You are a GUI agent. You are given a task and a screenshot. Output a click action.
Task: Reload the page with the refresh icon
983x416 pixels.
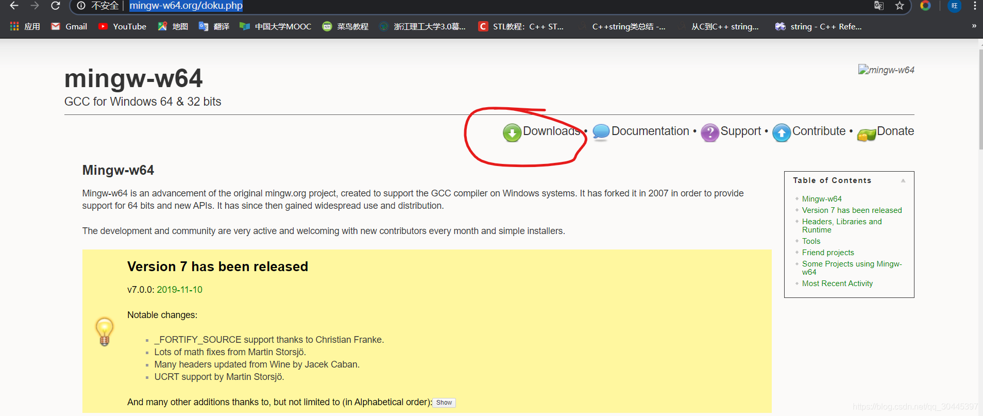(x=55, y=6)
